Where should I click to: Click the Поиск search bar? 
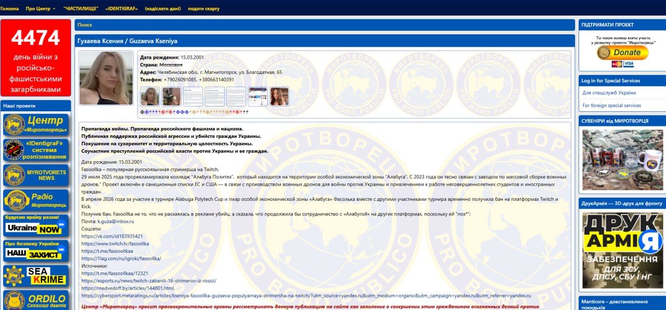tap(325, 25)
